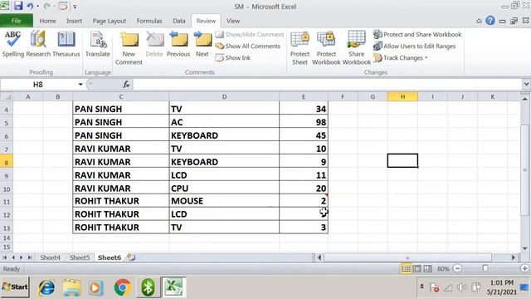Viewport: 531px width, 299px height.
Task: Switch to Page Break Preview
Action: pyautogui.click(x=428, y=269)
